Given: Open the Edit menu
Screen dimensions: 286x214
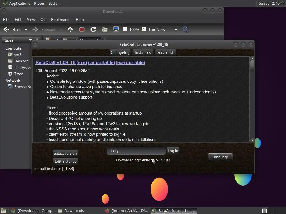Looking at the screenshot, I should pos(18,20).
